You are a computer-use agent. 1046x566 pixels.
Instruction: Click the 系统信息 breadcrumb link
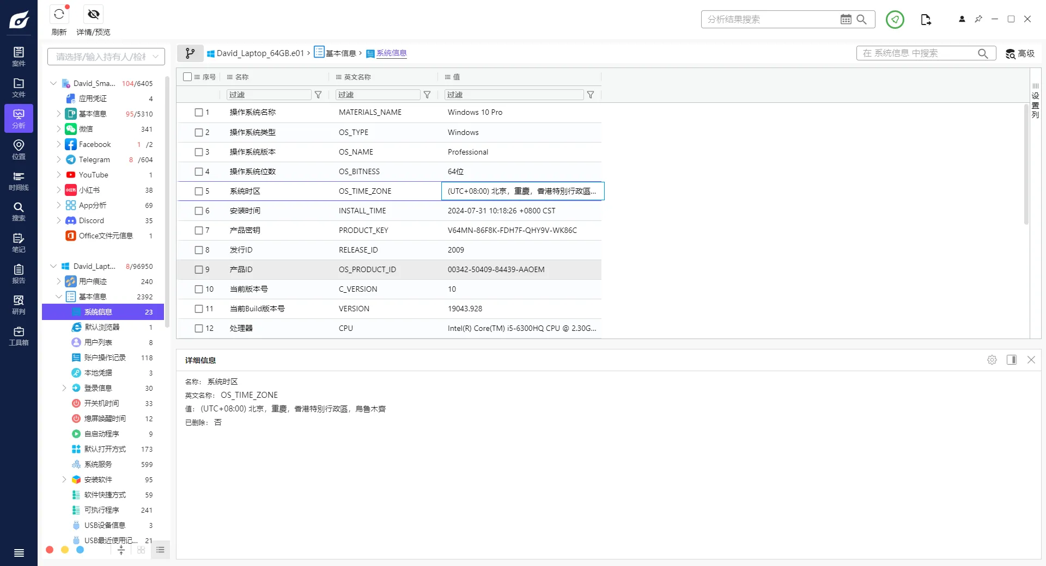(391, 53)
